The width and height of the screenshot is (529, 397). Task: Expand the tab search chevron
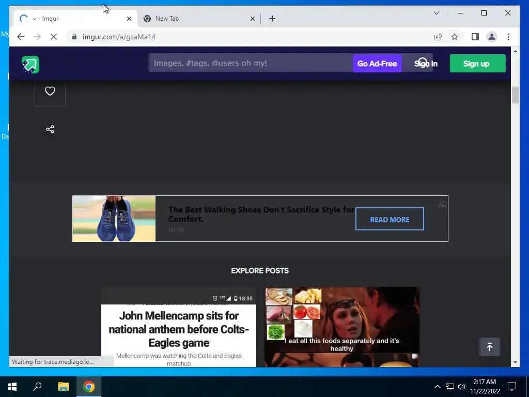click(x=436, y=13)
